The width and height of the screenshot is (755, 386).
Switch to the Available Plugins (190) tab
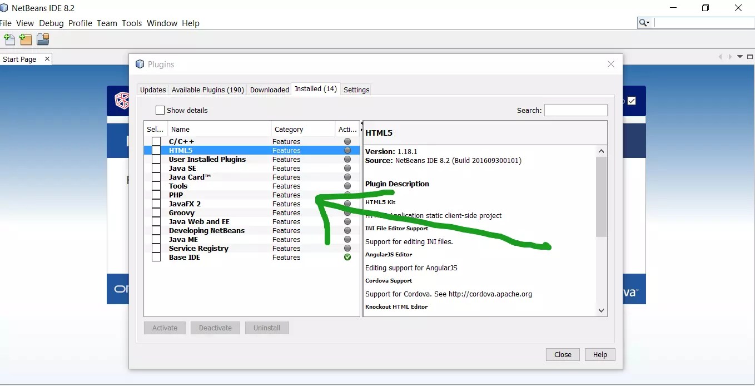pos(207,90)
